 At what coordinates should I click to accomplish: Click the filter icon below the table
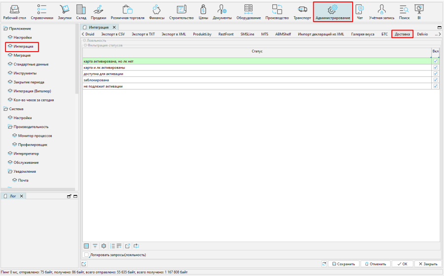95,245
